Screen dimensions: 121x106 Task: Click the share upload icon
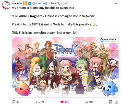click(117, 102)
